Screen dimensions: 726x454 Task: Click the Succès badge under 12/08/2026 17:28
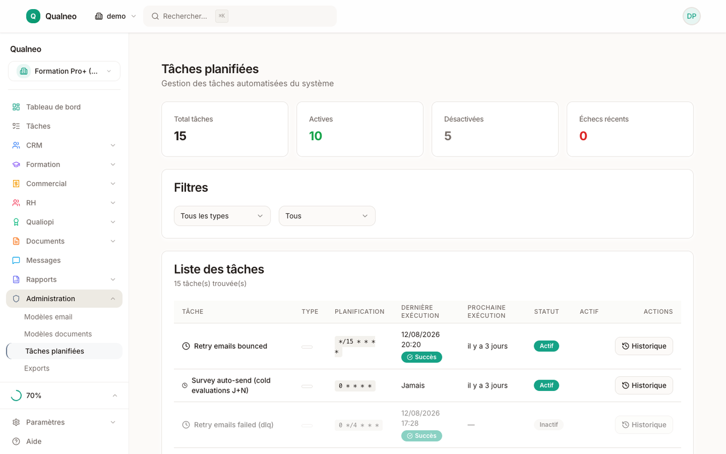pyautogui.click(x=421, y=436)
